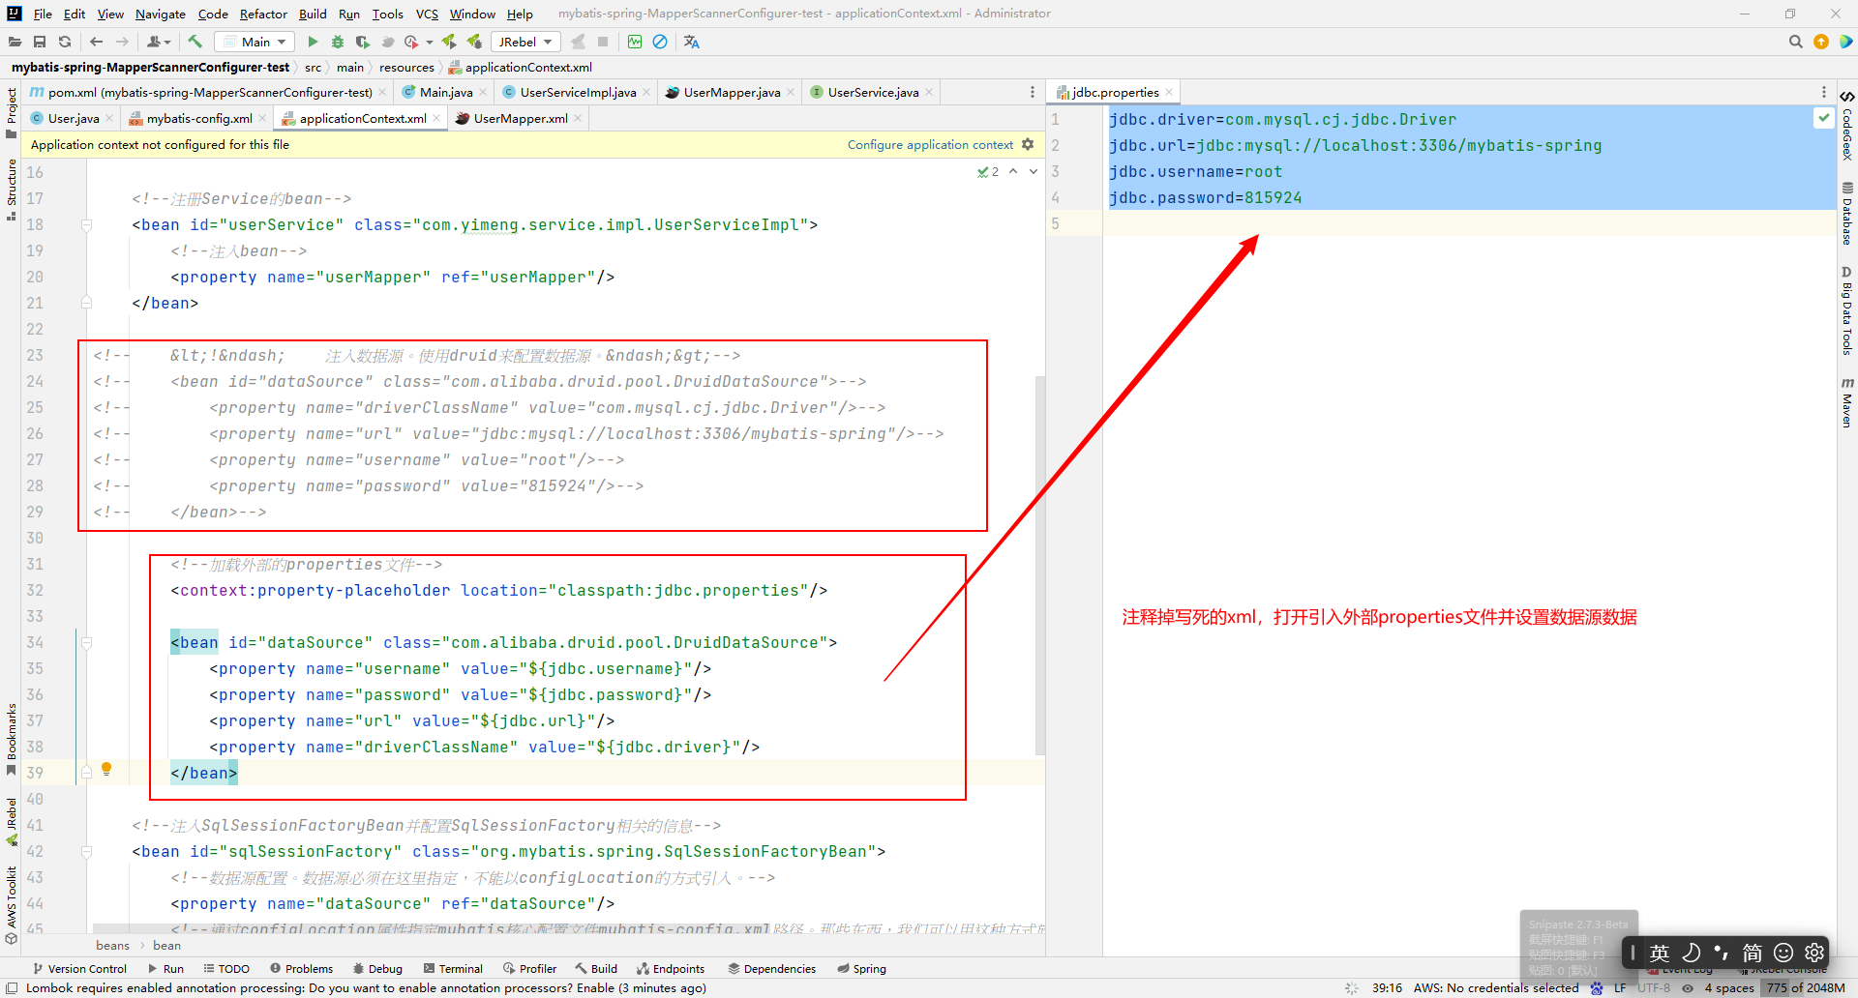Expand the profiler run dropdown arrow
Screen dimensions: 1858x998
[430, 42]
